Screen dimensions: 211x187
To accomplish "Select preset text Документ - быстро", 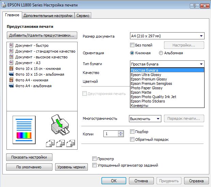I will 32,45.
